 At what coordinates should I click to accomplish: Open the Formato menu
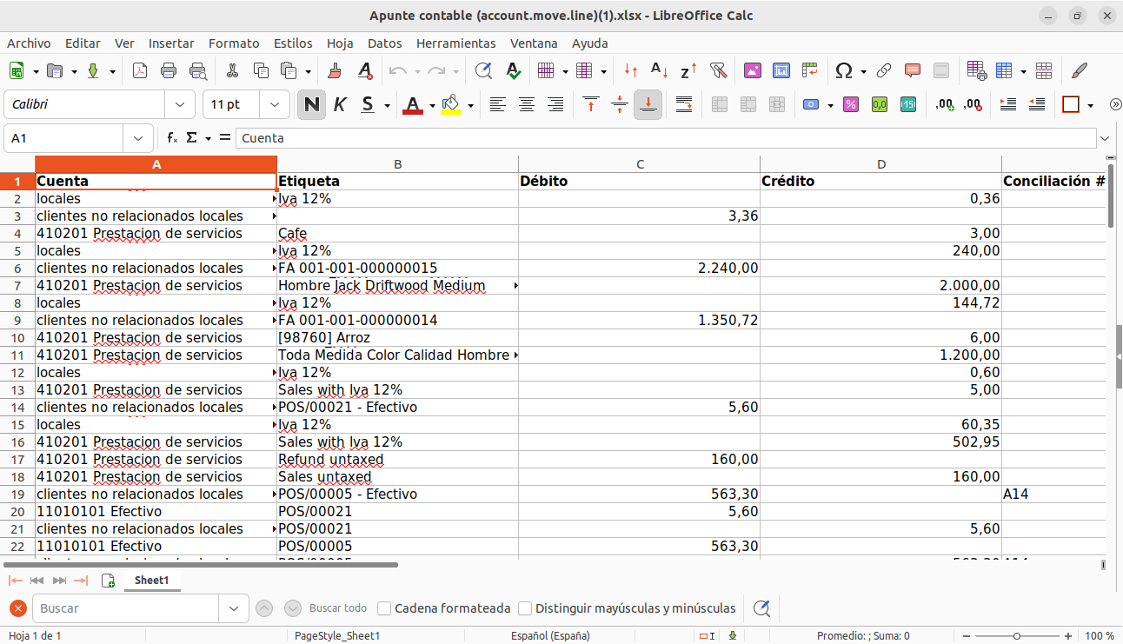pos(234,43)
